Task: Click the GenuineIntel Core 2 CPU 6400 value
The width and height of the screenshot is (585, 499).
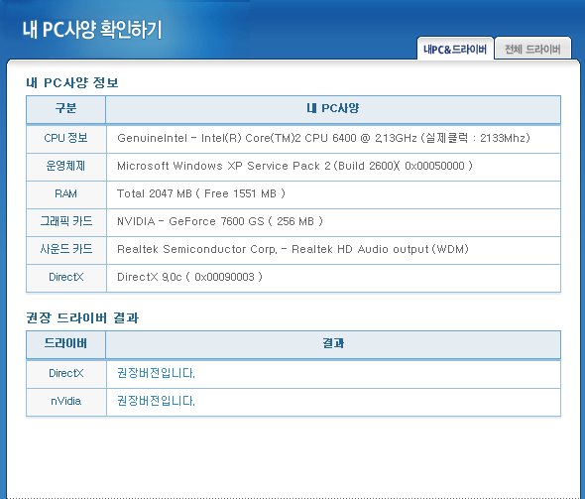Action: click(323, 138)
